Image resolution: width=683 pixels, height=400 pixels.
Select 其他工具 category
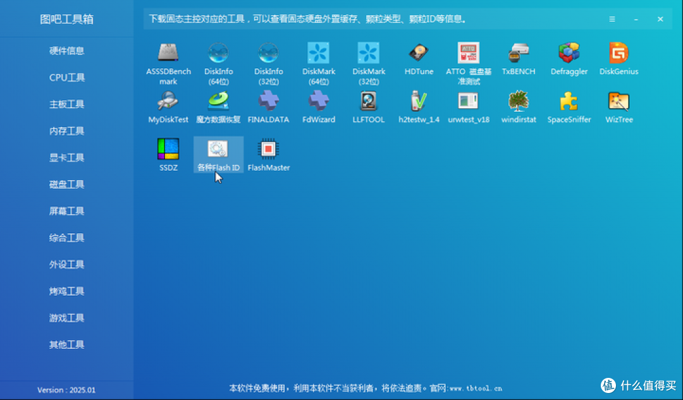[66, 345]
